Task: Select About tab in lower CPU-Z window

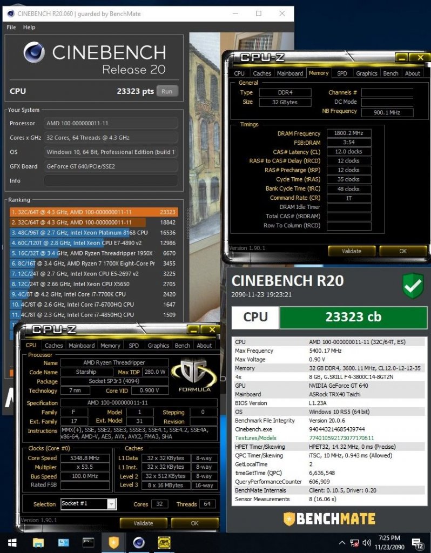Action: [204, 346]
